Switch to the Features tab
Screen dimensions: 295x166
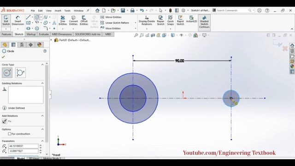coord(6,34)
